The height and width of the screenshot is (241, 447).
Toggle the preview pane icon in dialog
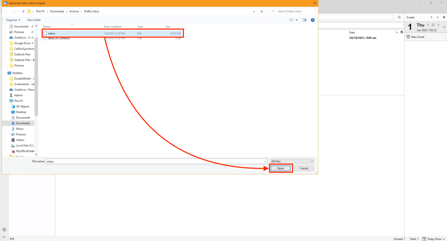[304, 20]
